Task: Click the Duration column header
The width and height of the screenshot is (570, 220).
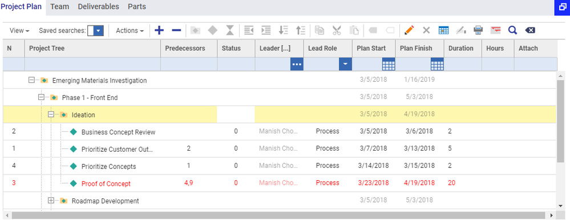Action: coord(463,48)
